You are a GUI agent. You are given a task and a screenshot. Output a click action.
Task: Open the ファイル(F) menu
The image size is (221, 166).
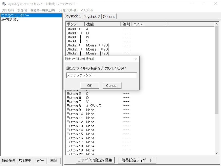point(8,10)
